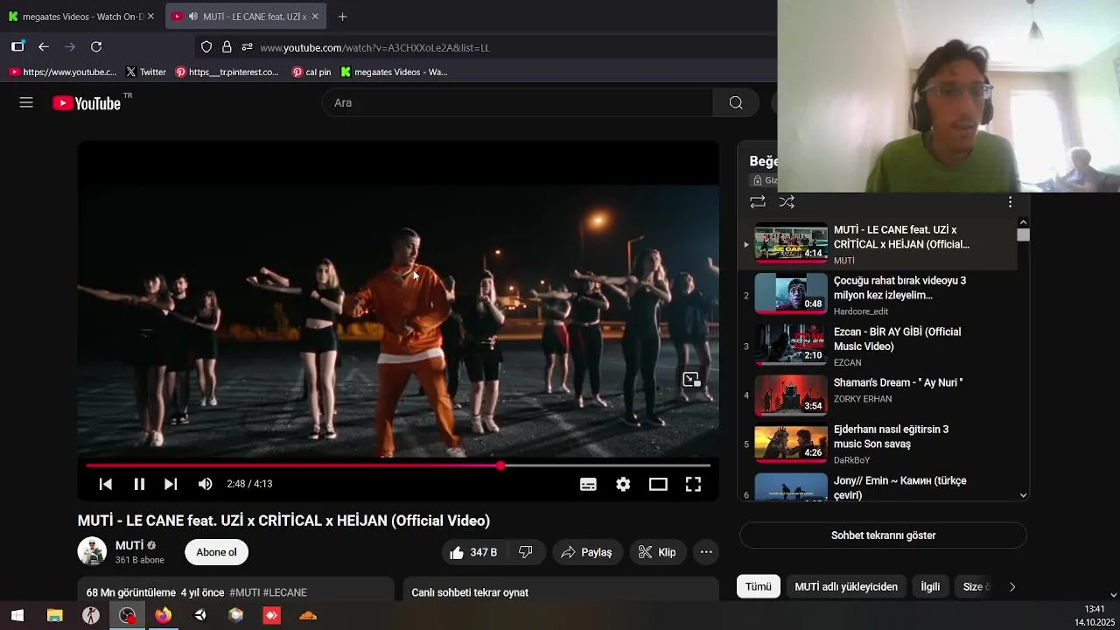Dislike the video
Image resolution: width=1120 pixels, height=630 pixels.
[526, 552]
